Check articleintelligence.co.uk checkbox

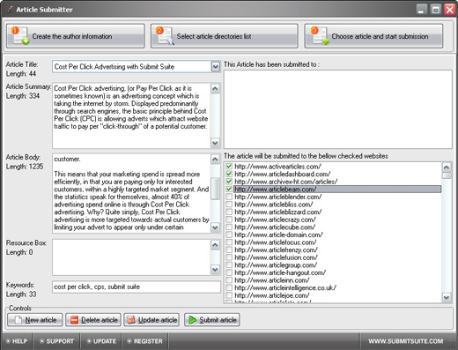[229, 287]
